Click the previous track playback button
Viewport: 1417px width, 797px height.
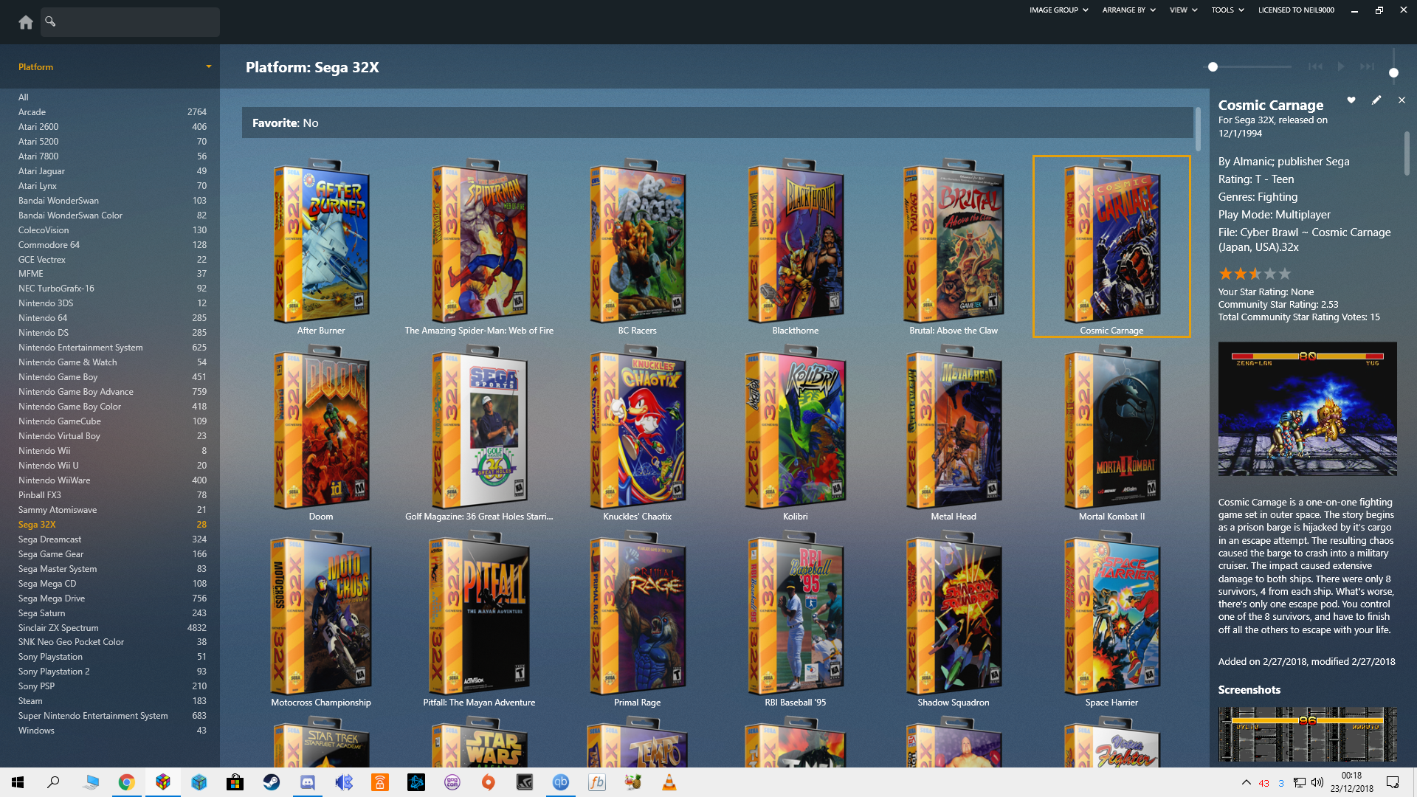click(1315, 66)
